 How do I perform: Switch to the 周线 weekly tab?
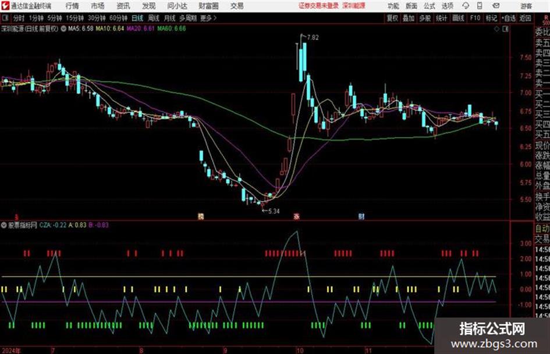click(154, 18)
